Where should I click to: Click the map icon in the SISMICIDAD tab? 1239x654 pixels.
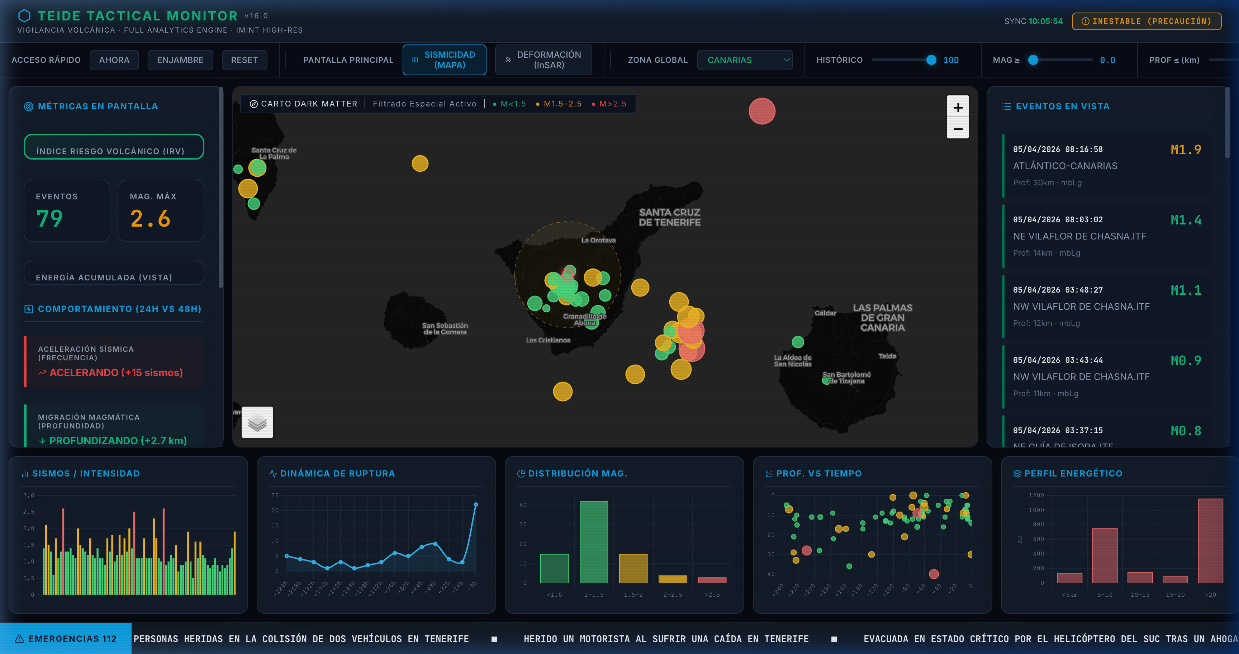[415, 60]
